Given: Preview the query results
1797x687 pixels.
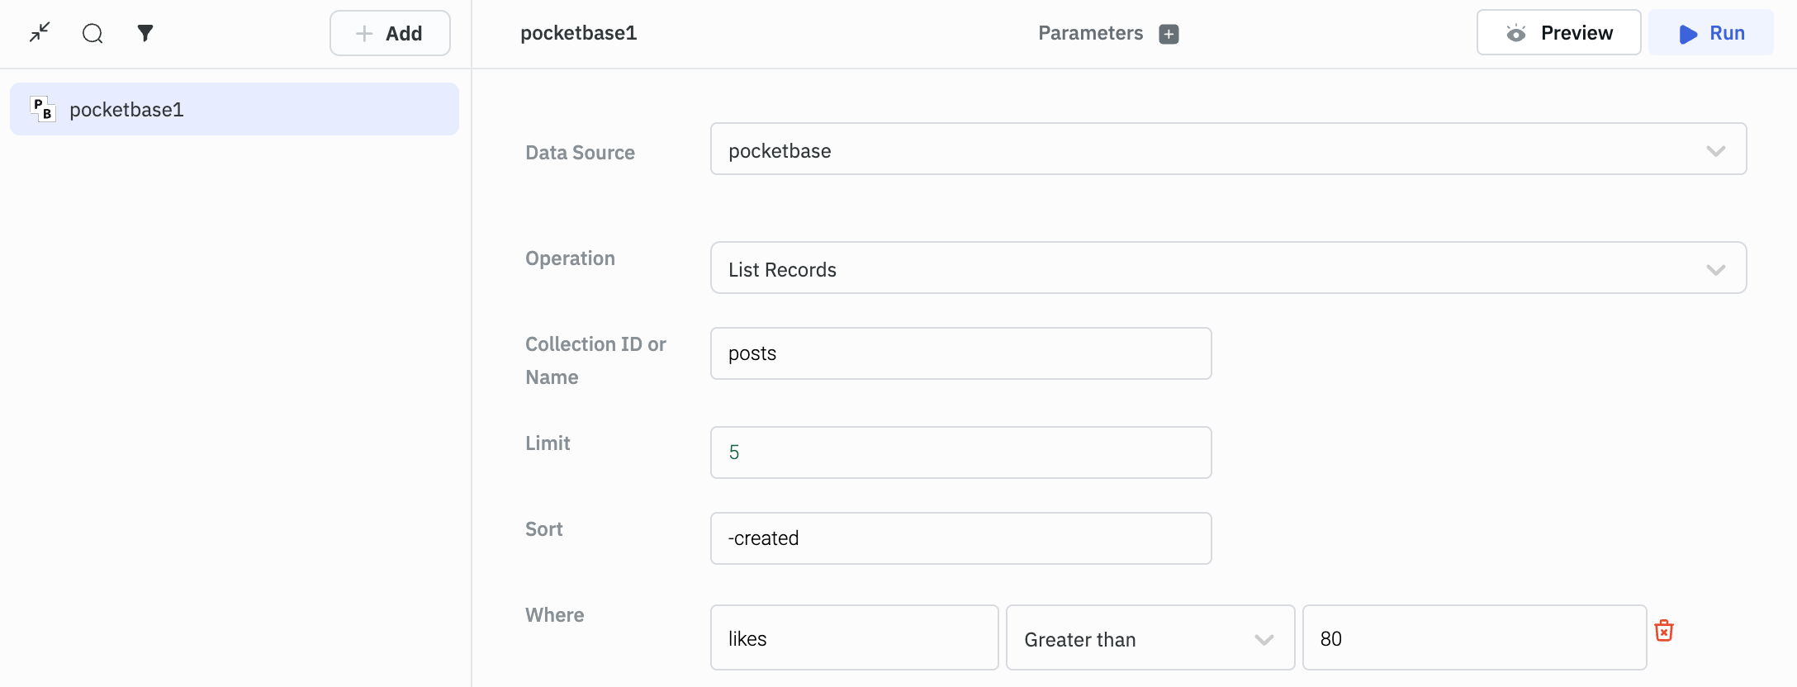Looking at the screenshot, I should 1558,33.
